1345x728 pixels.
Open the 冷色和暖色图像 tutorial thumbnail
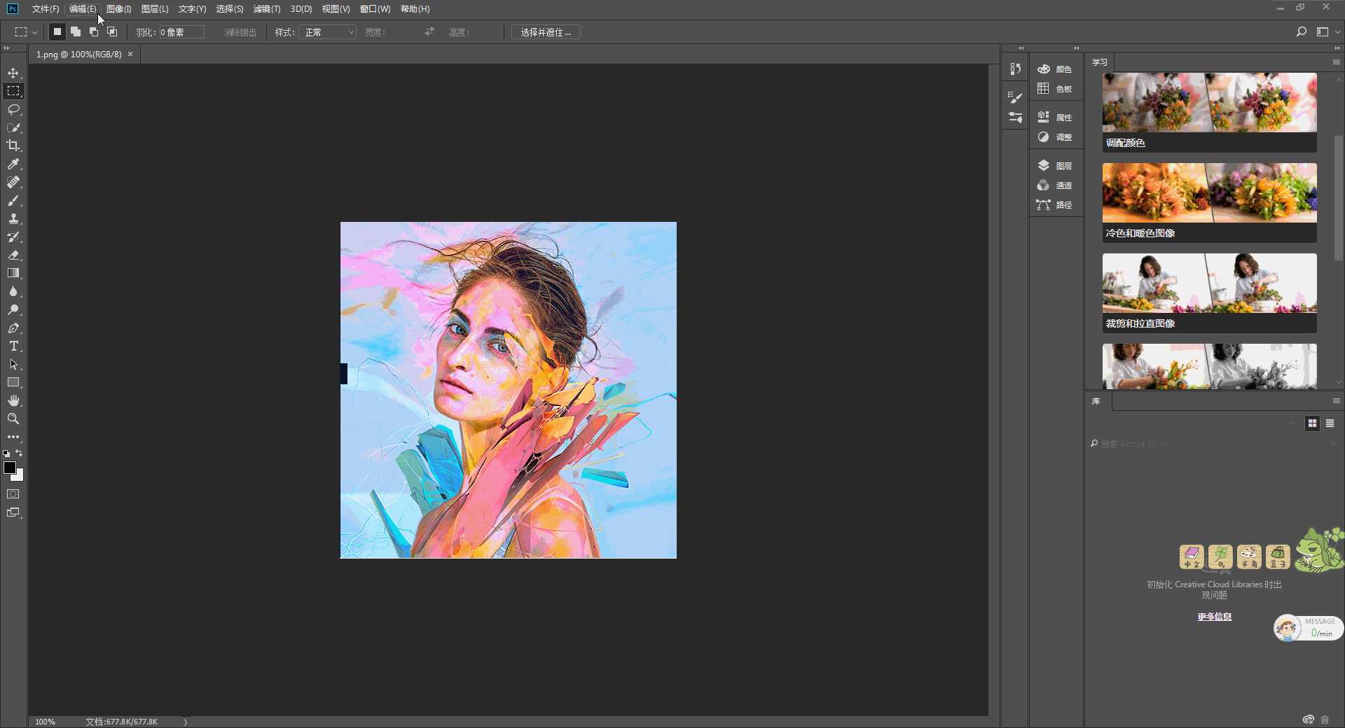(x=1209, y=193)
